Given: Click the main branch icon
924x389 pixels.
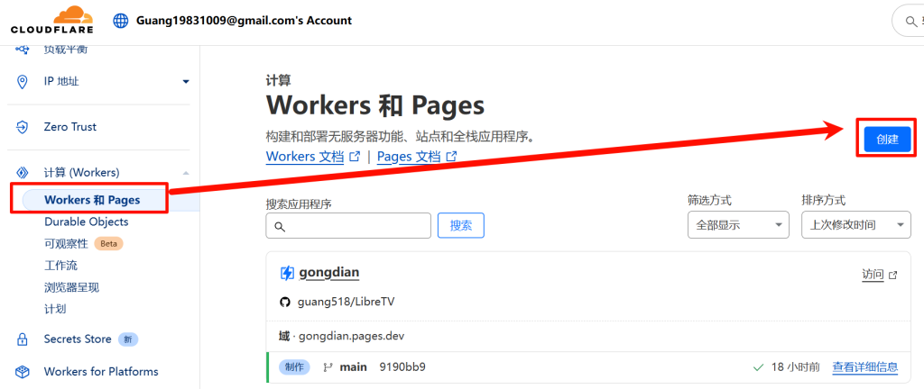Looking at the screenshot, I should point(328,367).
